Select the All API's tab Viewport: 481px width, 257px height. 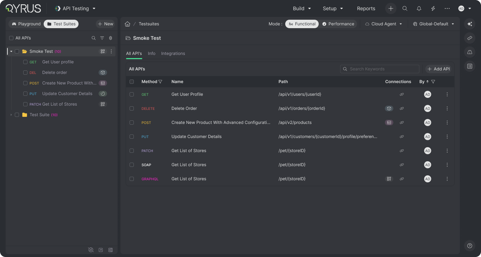coord(134,54)
